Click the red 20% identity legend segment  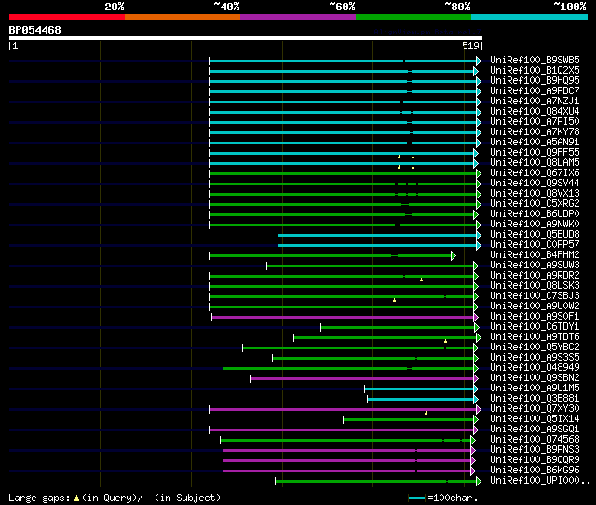click(x=67, y=17)
